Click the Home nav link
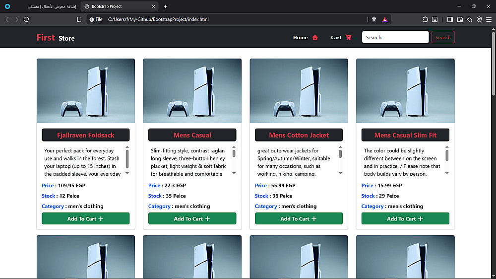Screen dimensions: 496x279 click(300, 37)
